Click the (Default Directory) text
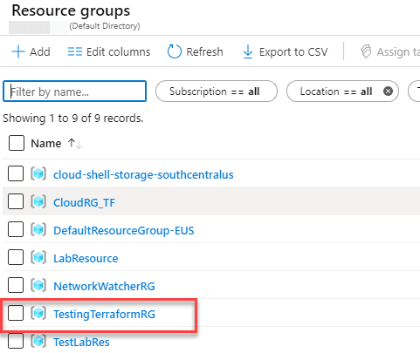Image resolution: width=420 pixels, height=353 pixels. (105, 26)
